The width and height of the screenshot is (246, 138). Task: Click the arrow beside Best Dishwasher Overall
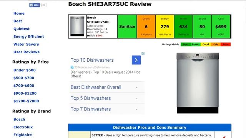coord(136,88)
